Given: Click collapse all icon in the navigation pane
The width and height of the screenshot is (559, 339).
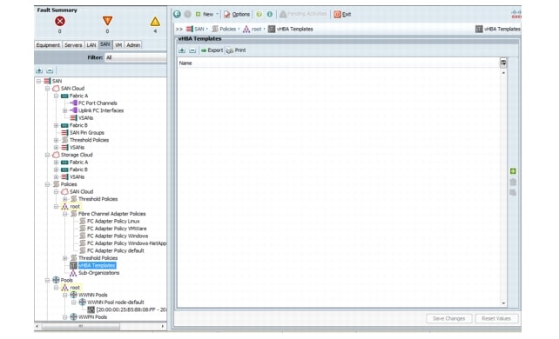Looking at the screenshot, I should pyautogui.click(x=50, y=70).
